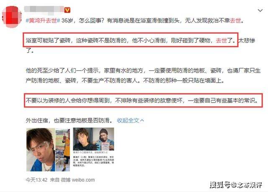This screenshot has width=268, height=192.
Task: Open the post options chevron menu
Action: [x=260, y=10]
